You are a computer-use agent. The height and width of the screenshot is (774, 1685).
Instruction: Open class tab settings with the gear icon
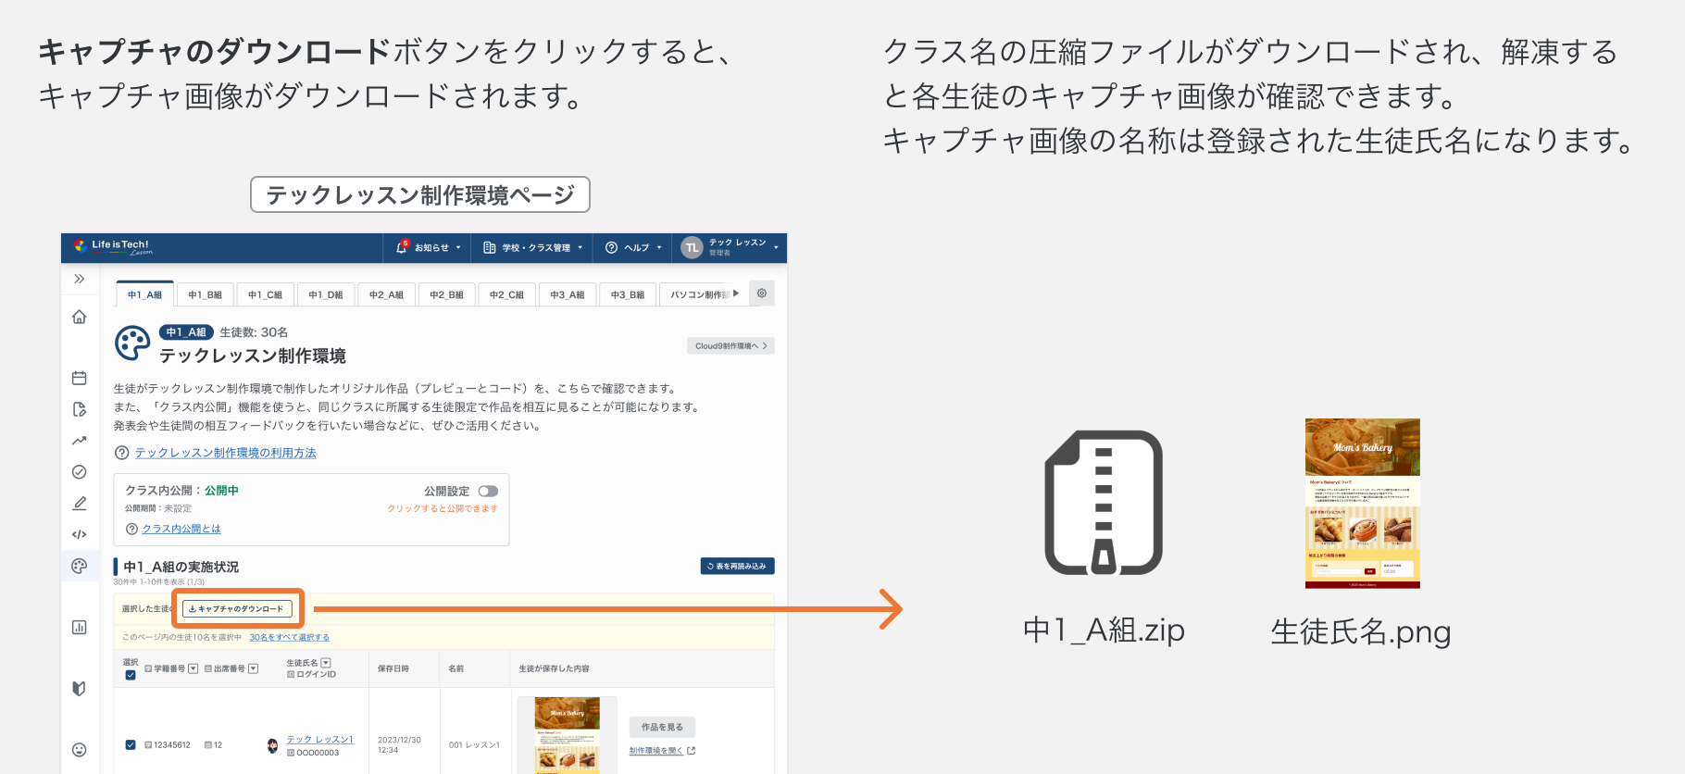pos(762,293)
